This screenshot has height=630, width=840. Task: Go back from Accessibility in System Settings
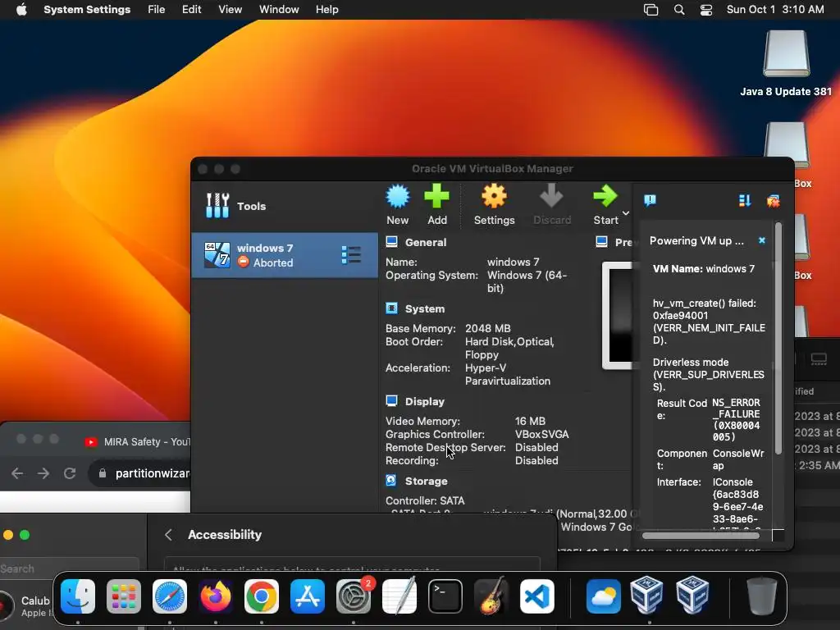[169, 535]
